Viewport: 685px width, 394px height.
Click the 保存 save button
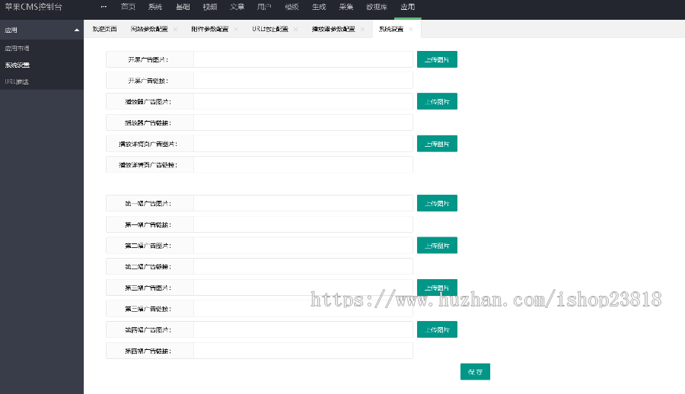click(x=475, y=372)
